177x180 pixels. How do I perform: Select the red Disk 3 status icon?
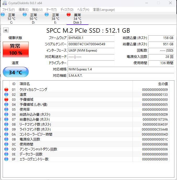click(x=69, y=15)
